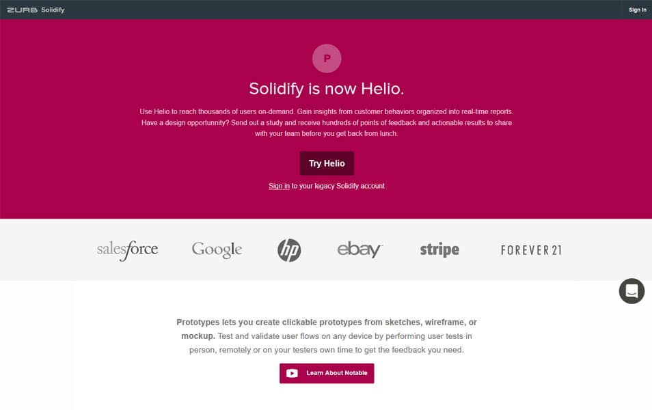This screenshot has width=652, height=410.
Task: Click the Google logo
Action: 217,250
